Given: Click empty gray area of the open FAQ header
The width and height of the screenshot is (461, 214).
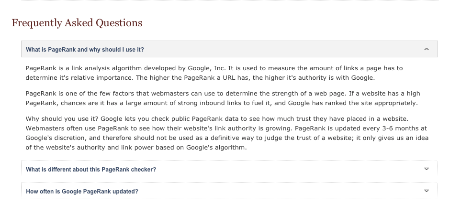Looking at the screenshot, I should tap(279, 49).
